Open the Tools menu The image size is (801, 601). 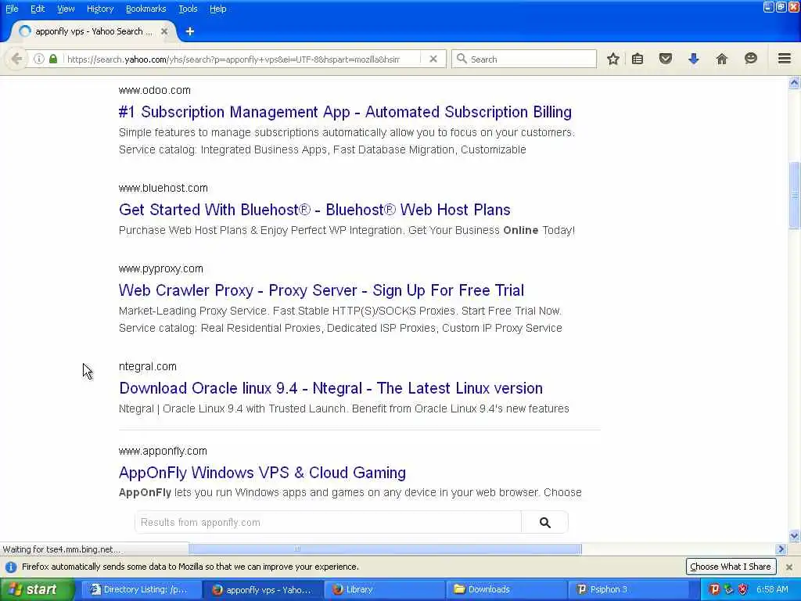(x=188, y=9)
